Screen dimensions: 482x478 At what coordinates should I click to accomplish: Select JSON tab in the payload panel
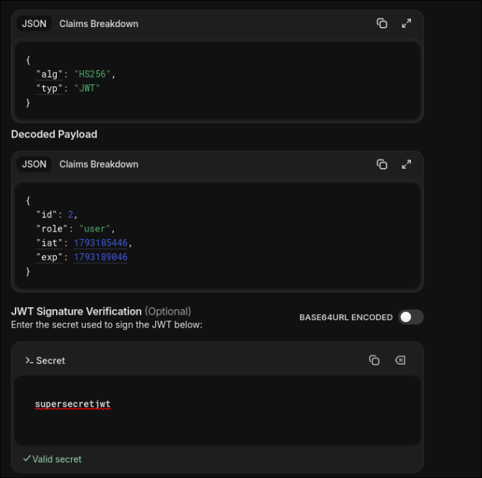(x=34, y=164)
